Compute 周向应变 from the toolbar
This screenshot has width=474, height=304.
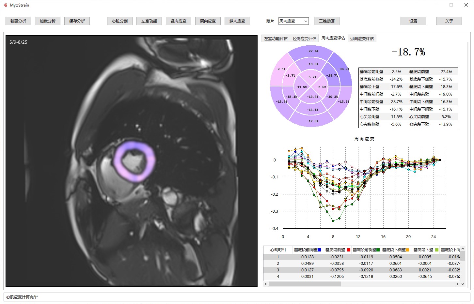pos(208,21)
